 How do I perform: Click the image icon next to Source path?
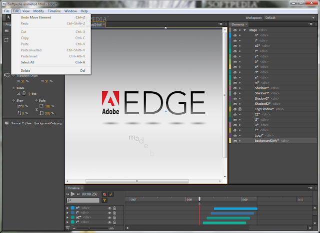click(x=6, y=123)
